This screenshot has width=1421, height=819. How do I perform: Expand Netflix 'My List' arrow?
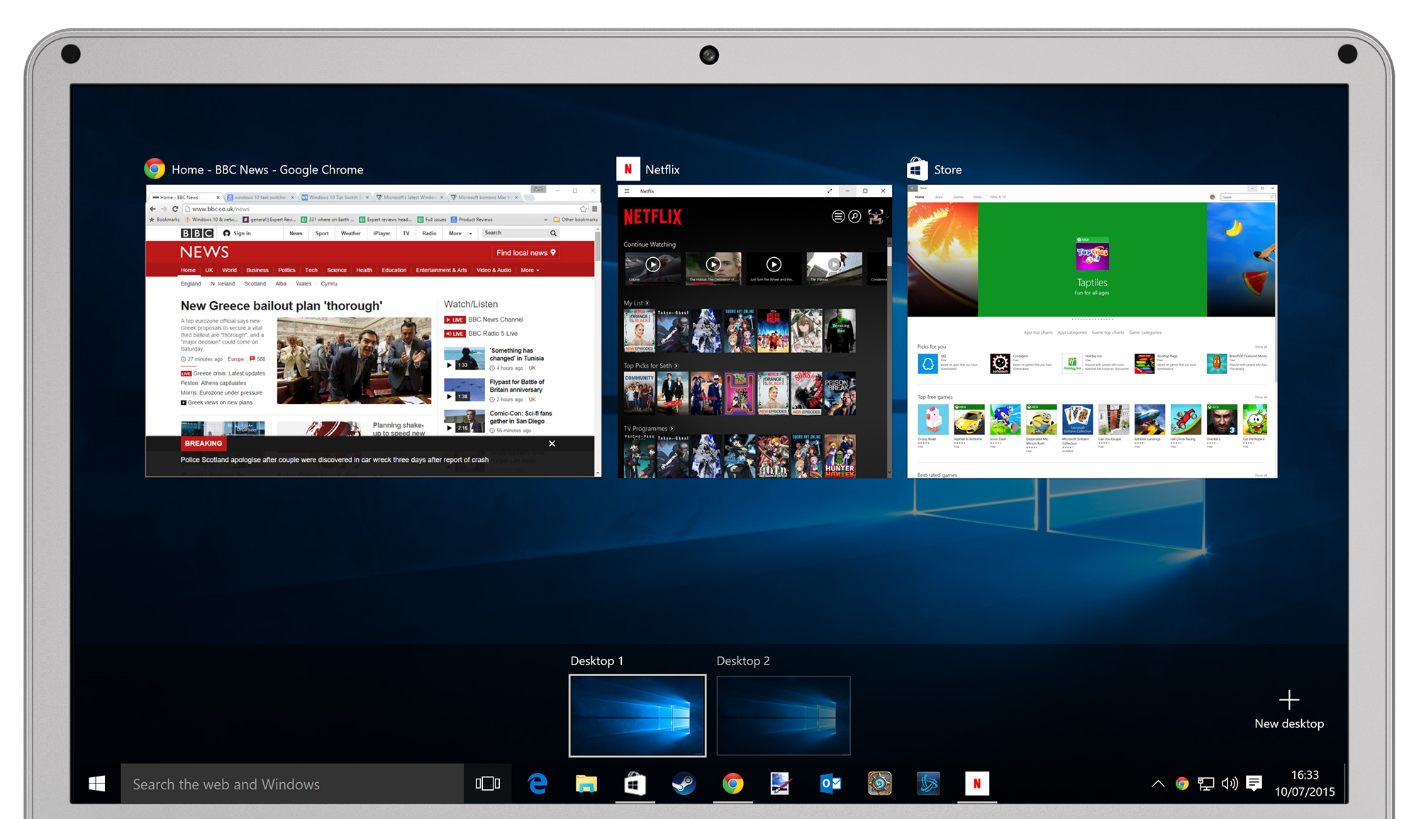(647, 303)
